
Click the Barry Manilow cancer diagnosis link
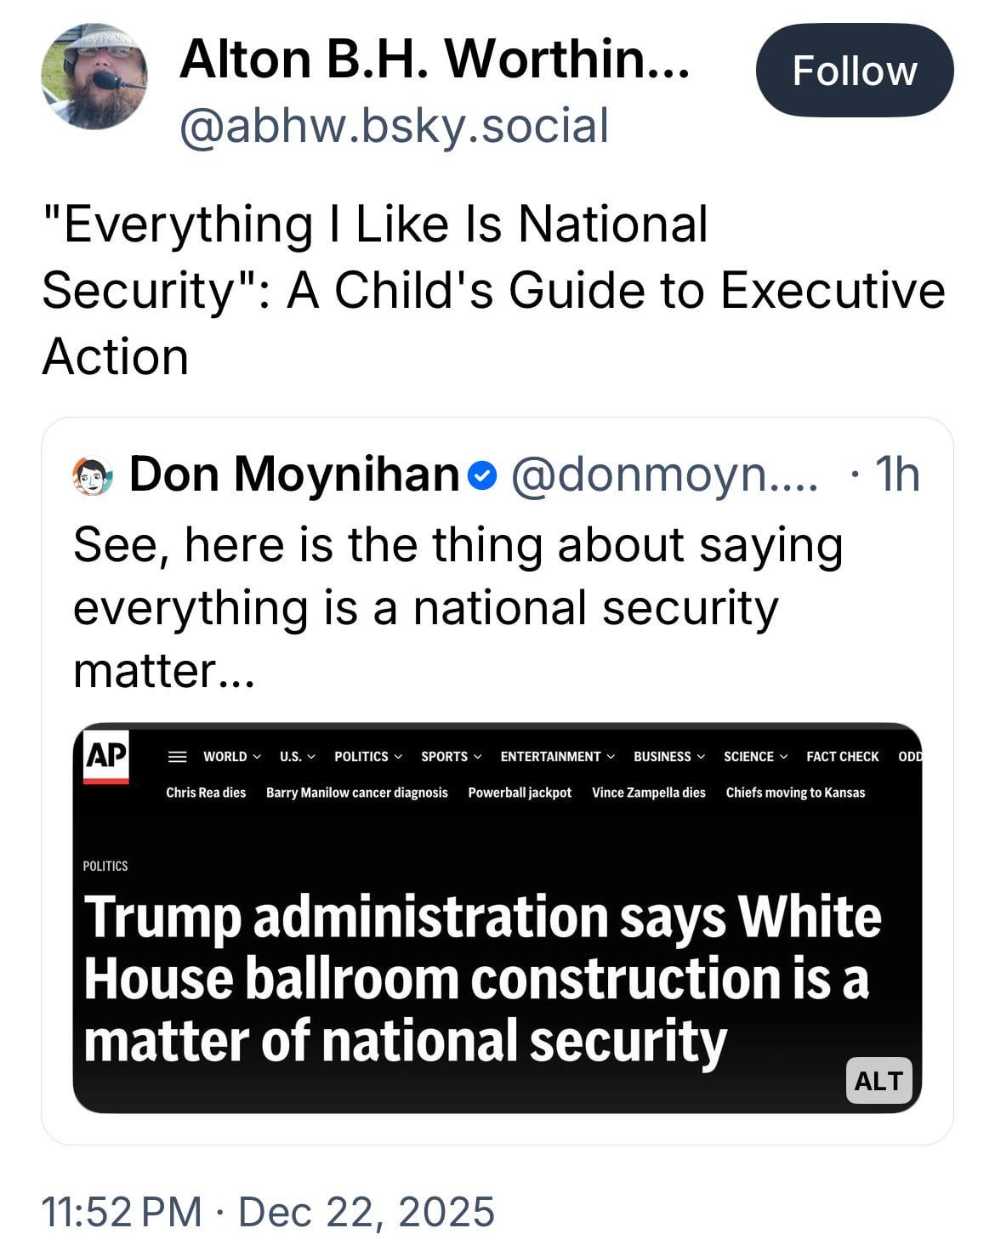tap(356, 793)
